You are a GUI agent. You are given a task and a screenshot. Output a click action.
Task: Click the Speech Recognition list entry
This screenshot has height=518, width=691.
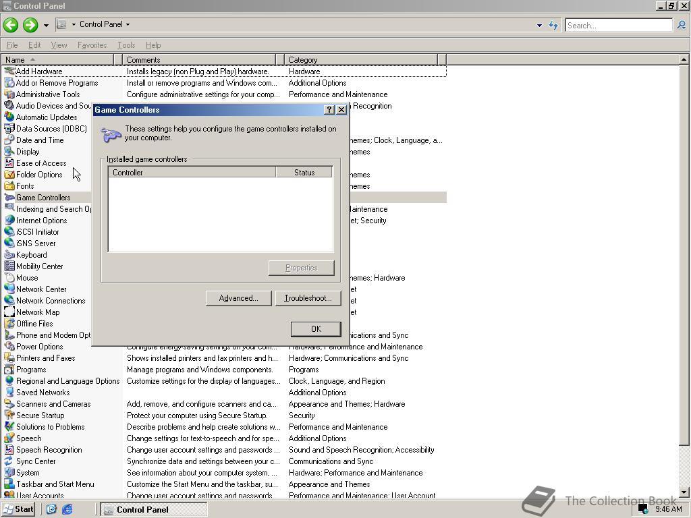pyautogui.click(x=49, y=449)
